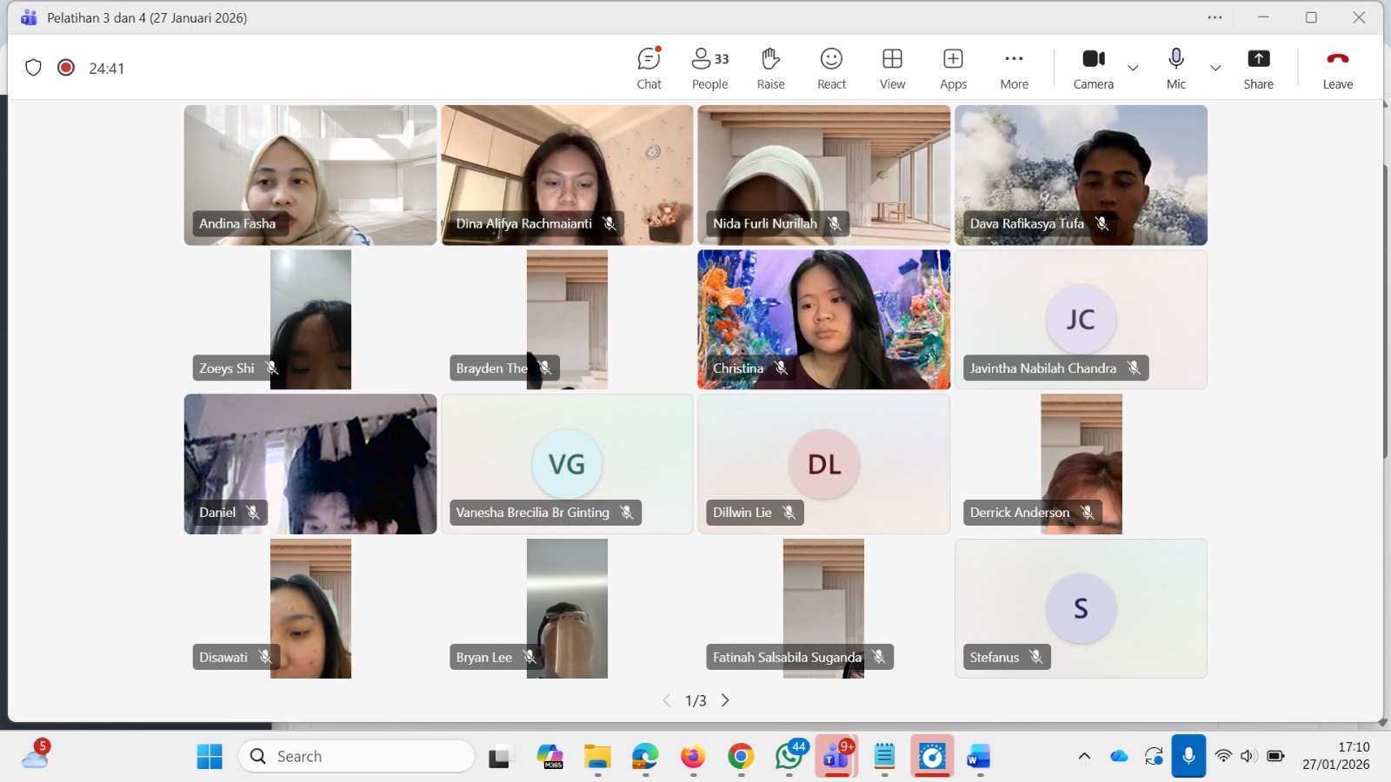Open WhatsApp from the taskbar
This screenshot has width=1391, height=782.
click(x=789, y=757)
